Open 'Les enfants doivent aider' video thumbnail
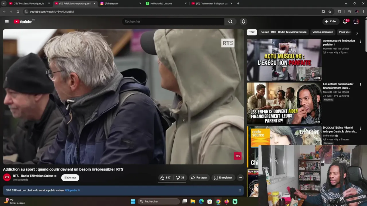 (284, 103)
